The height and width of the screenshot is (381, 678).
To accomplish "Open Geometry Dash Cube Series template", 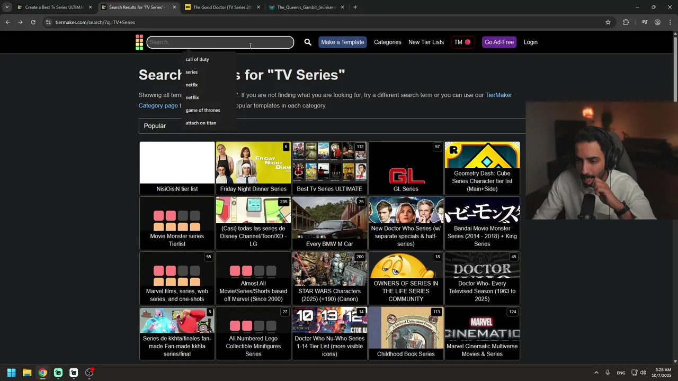I will pos(482,168).
